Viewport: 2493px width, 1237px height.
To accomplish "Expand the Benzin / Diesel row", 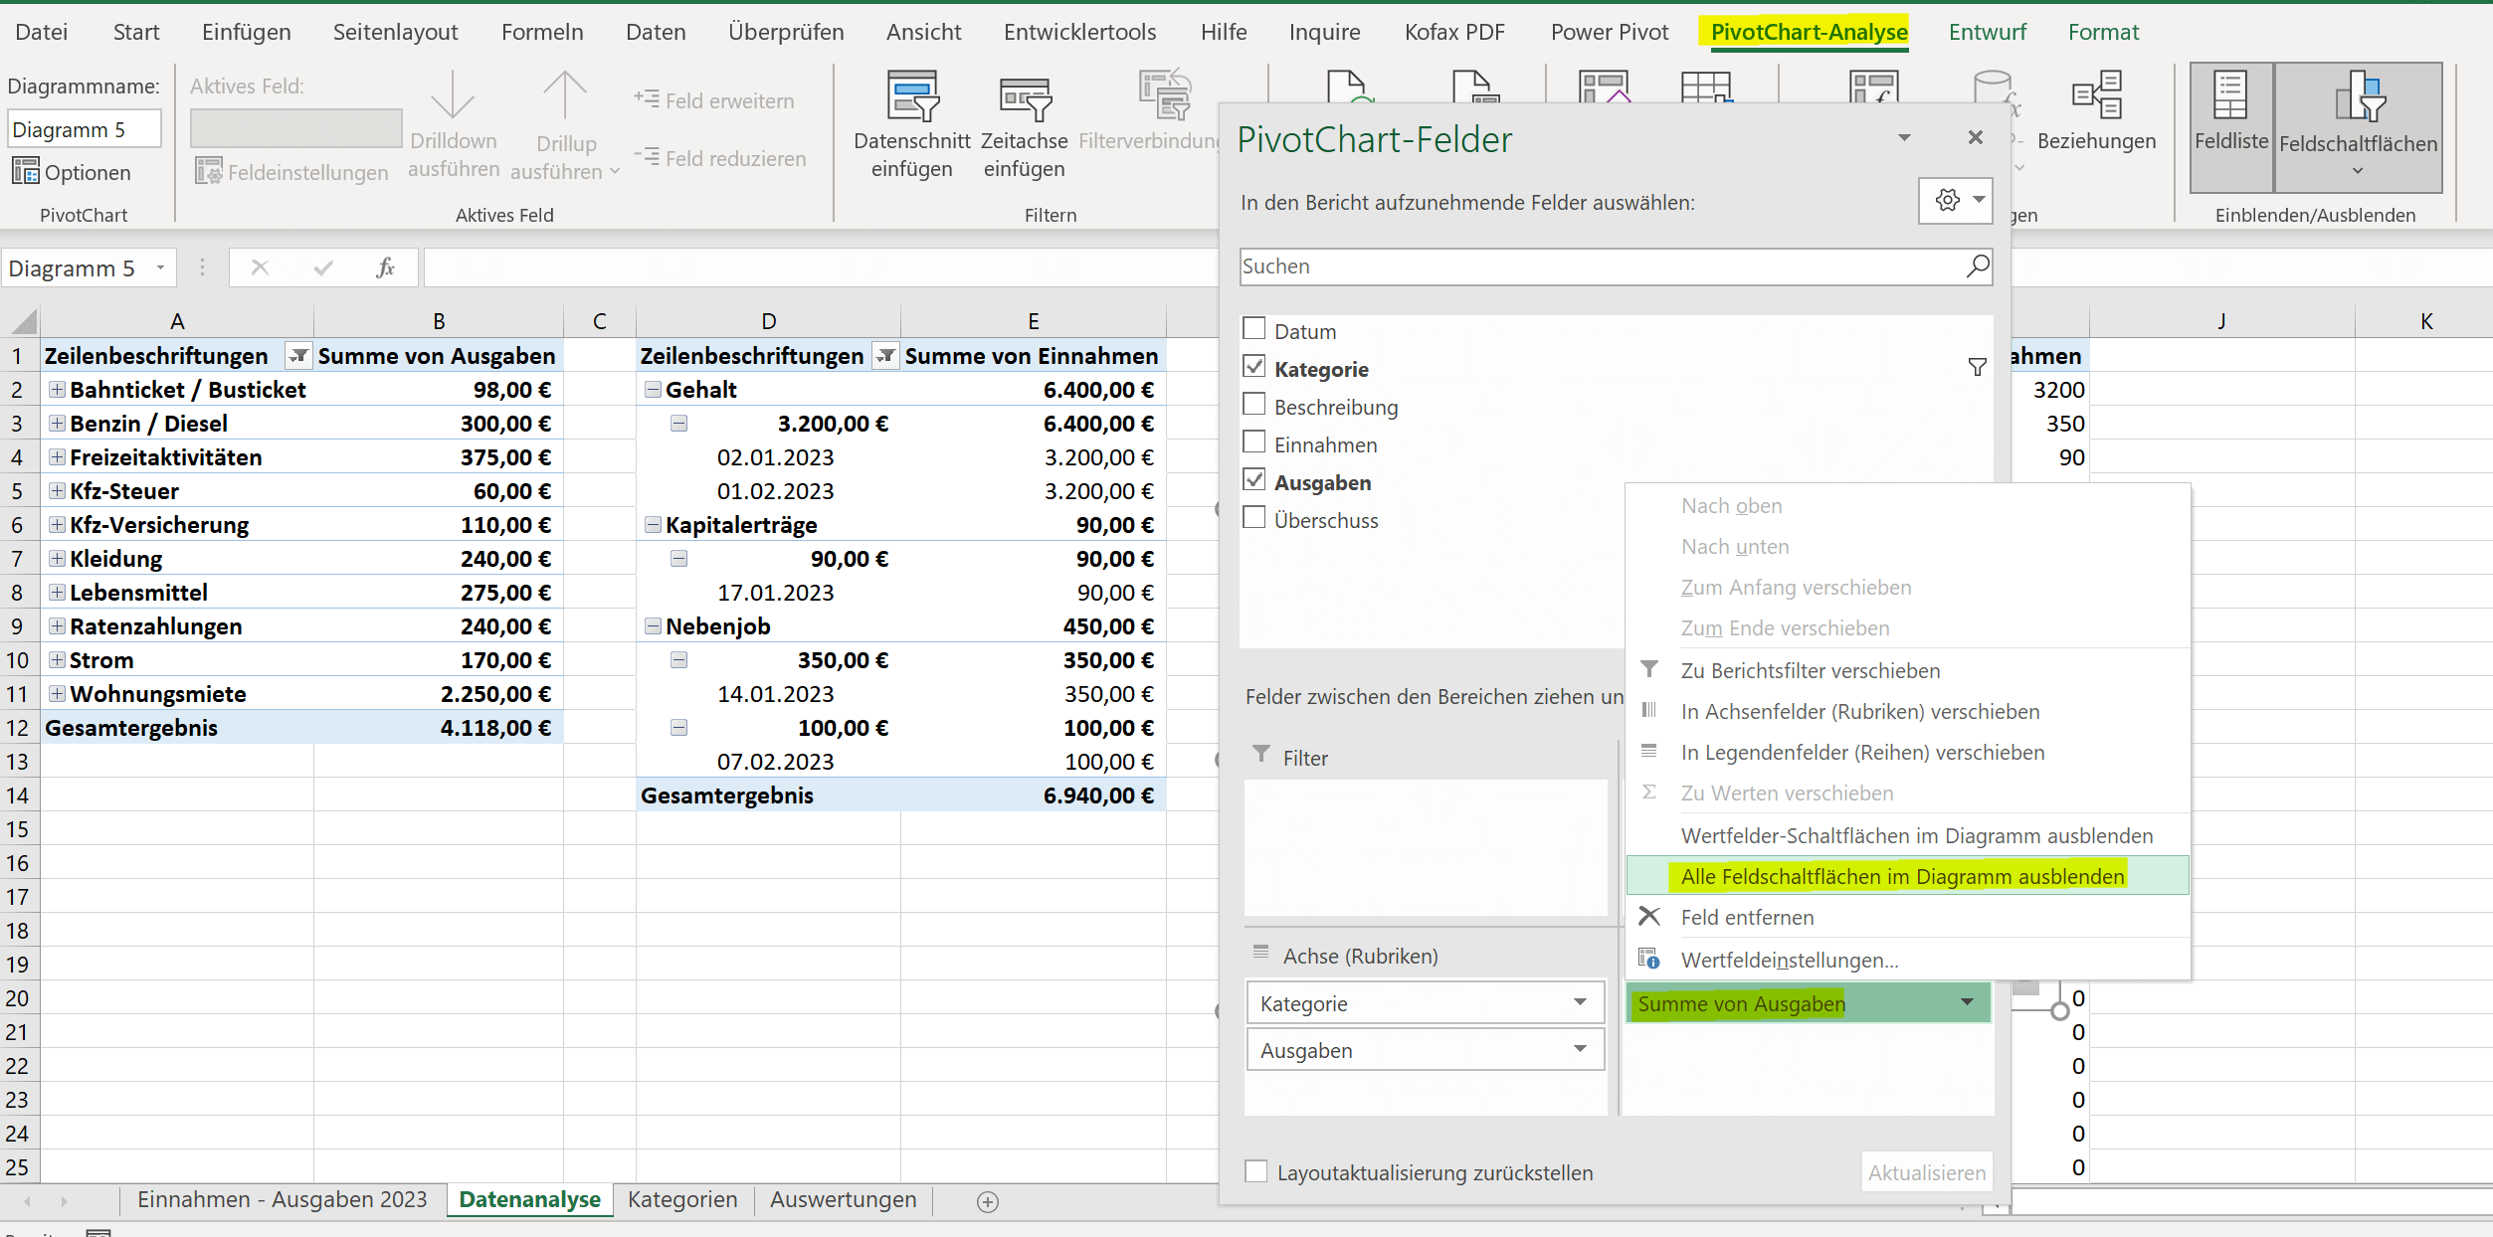I will click(x=58, y=423).
